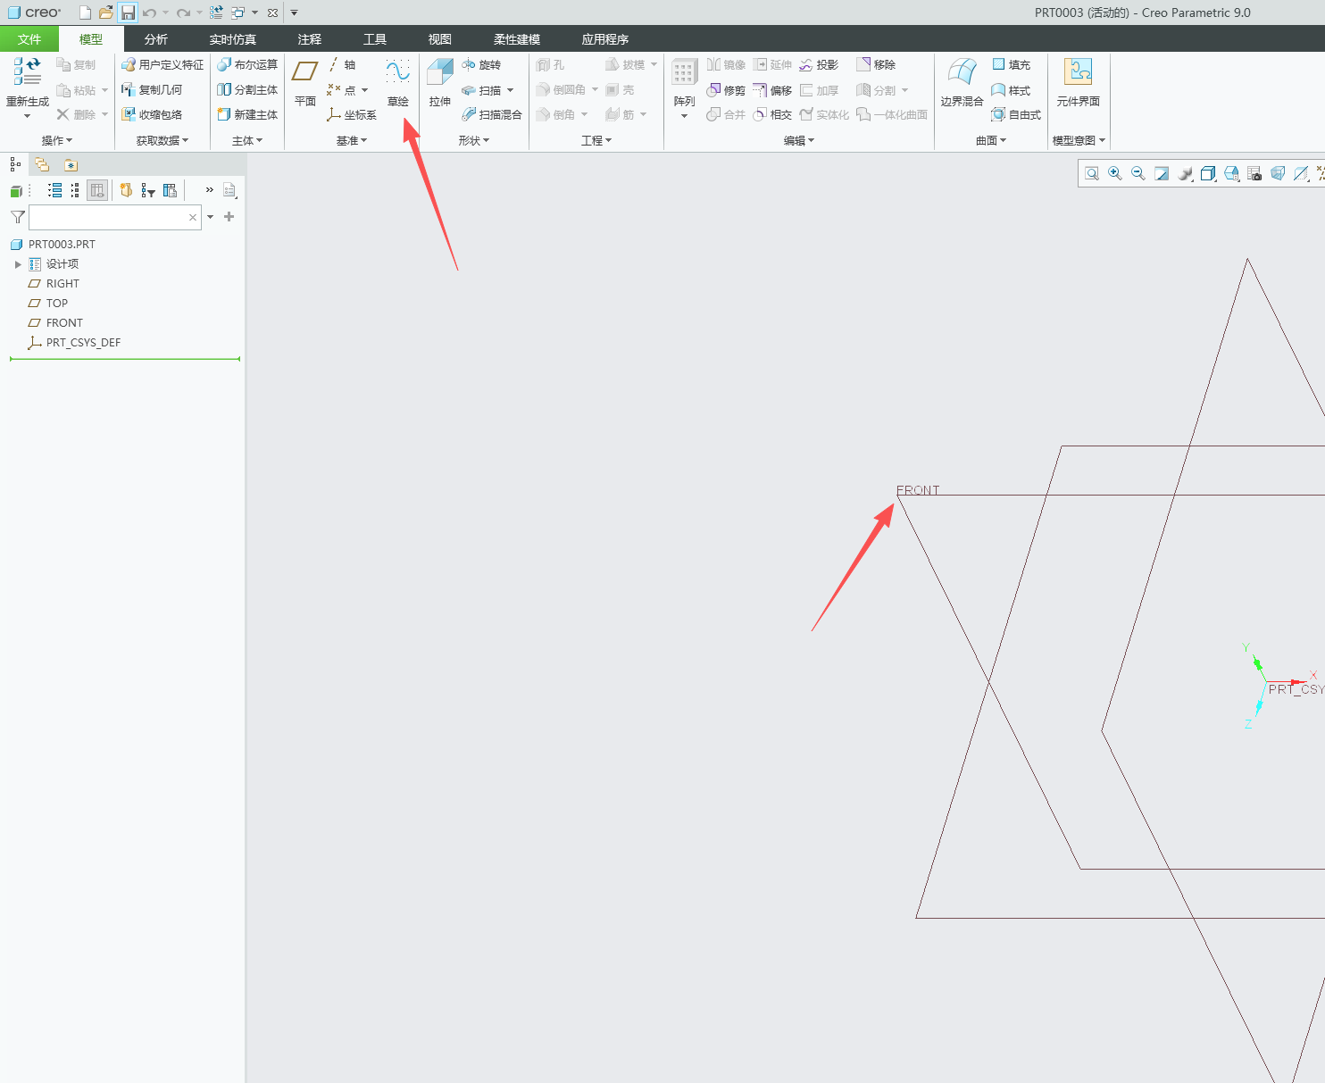Viewport: 1325px width, 1083px height.
Task: Open the 边界混合 boundary blend tool
Action: click(x=962, y=83)
